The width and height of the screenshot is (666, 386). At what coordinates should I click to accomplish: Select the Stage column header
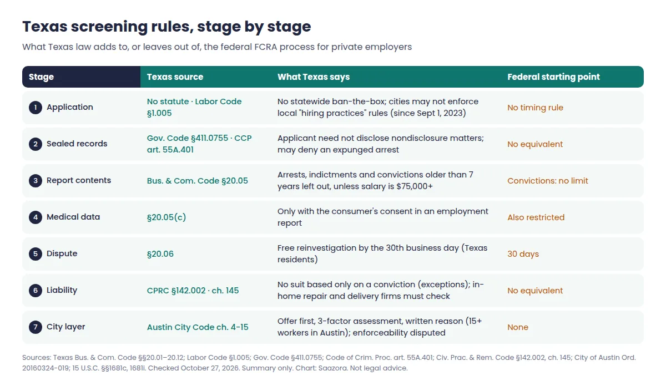tap(81, 77)
